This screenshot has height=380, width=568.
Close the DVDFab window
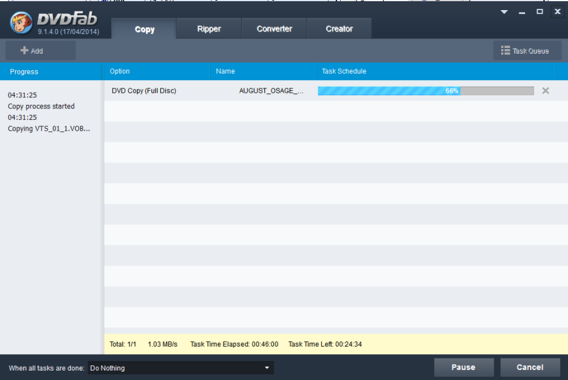(x=557, y=11)
